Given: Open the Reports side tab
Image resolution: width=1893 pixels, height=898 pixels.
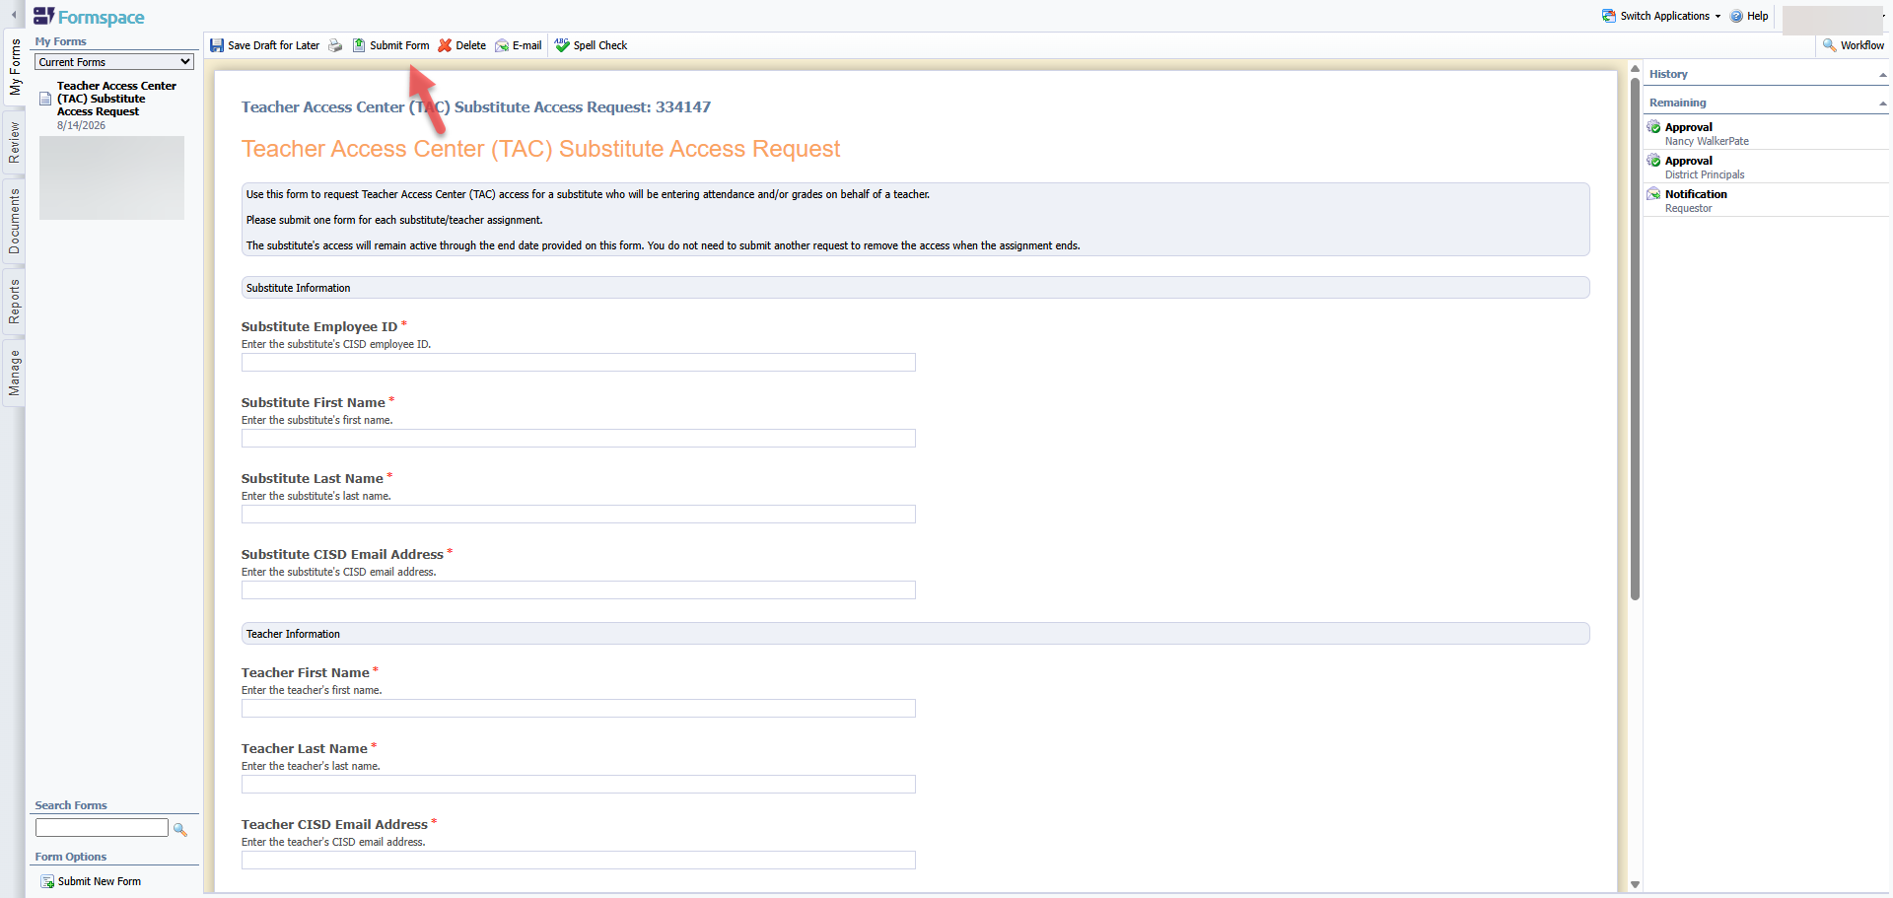Looking at the screenshot, I should pyautogui.click(x=14, y=302).
